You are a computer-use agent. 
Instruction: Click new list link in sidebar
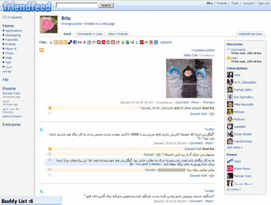click(x=7, y=72)
